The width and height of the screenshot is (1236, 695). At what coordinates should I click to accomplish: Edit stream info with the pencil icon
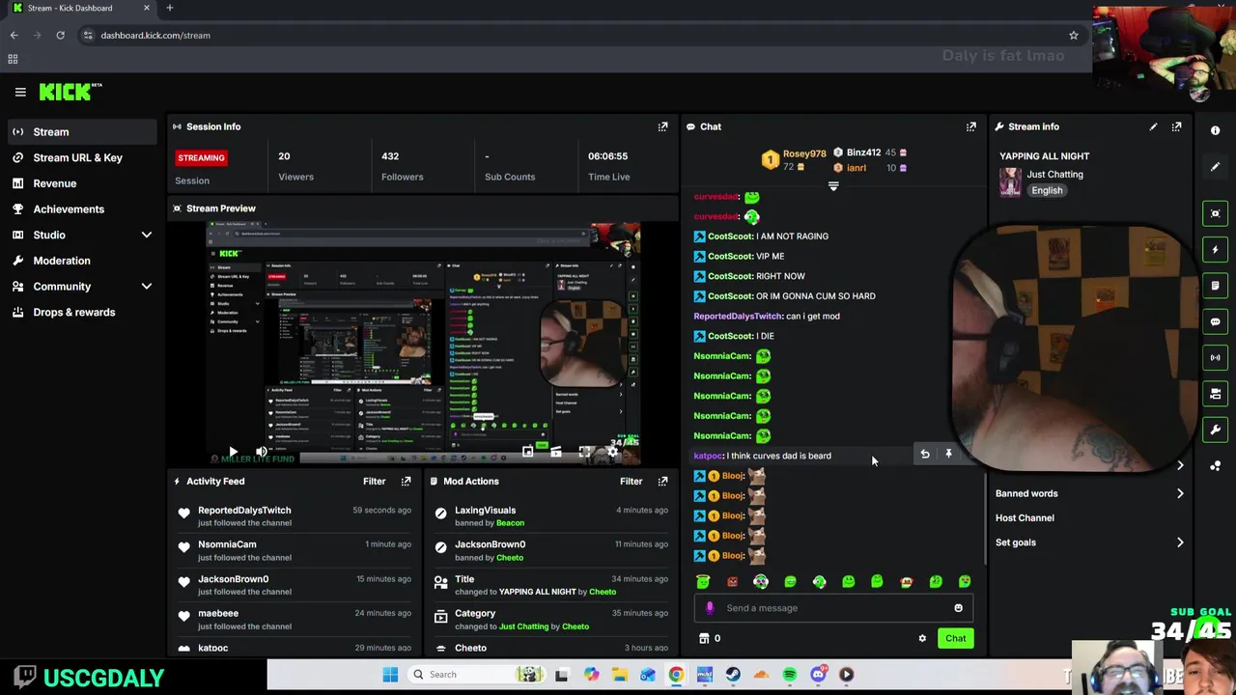click(1153, 126)
